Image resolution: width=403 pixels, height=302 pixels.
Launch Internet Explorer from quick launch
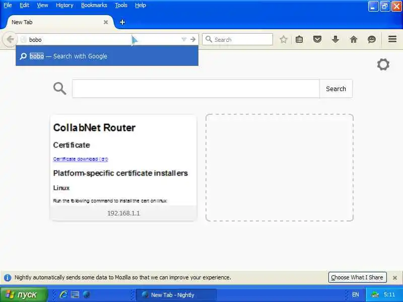click(63, 294)
